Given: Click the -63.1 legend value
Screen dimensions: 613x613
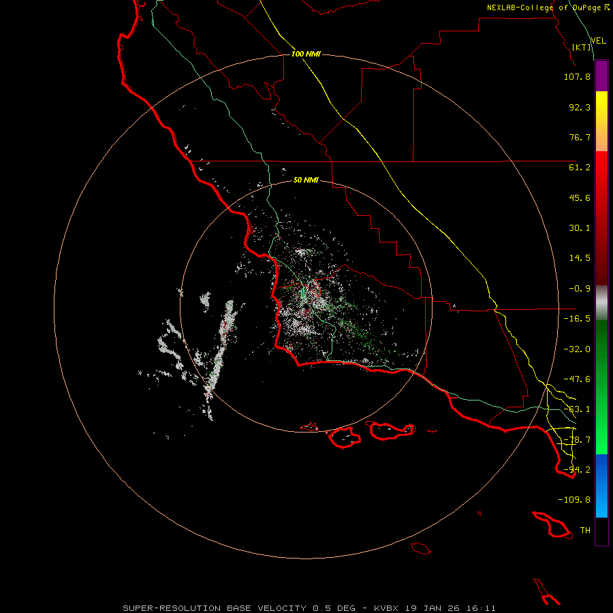Looking at the screenshot, I should tap(577, 409).
